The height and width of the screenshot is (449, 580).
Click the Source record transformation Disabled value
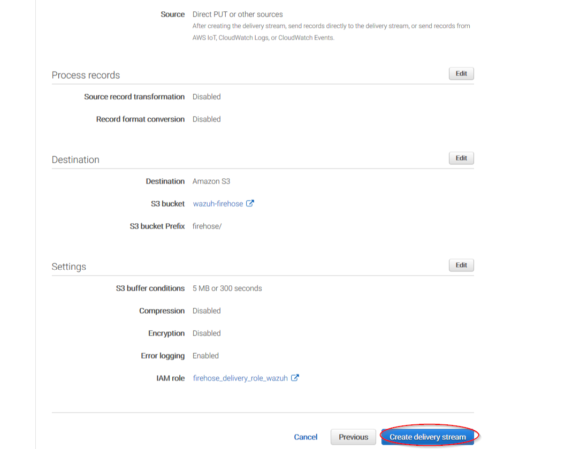click(x=207, y=97)
